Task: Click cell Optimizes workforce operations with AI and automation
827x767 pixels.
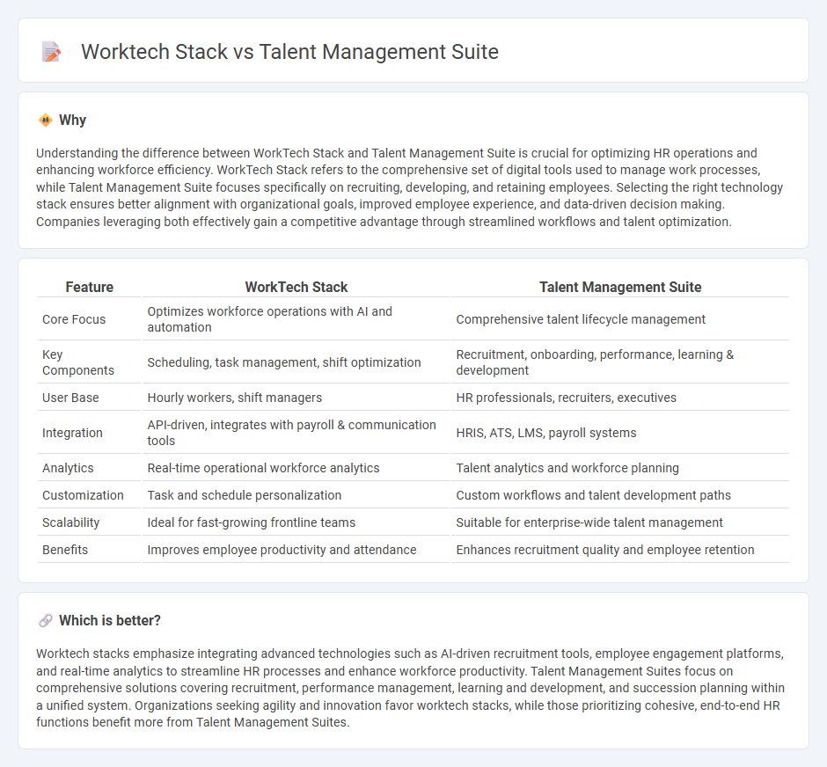Action: coord(296,319)
